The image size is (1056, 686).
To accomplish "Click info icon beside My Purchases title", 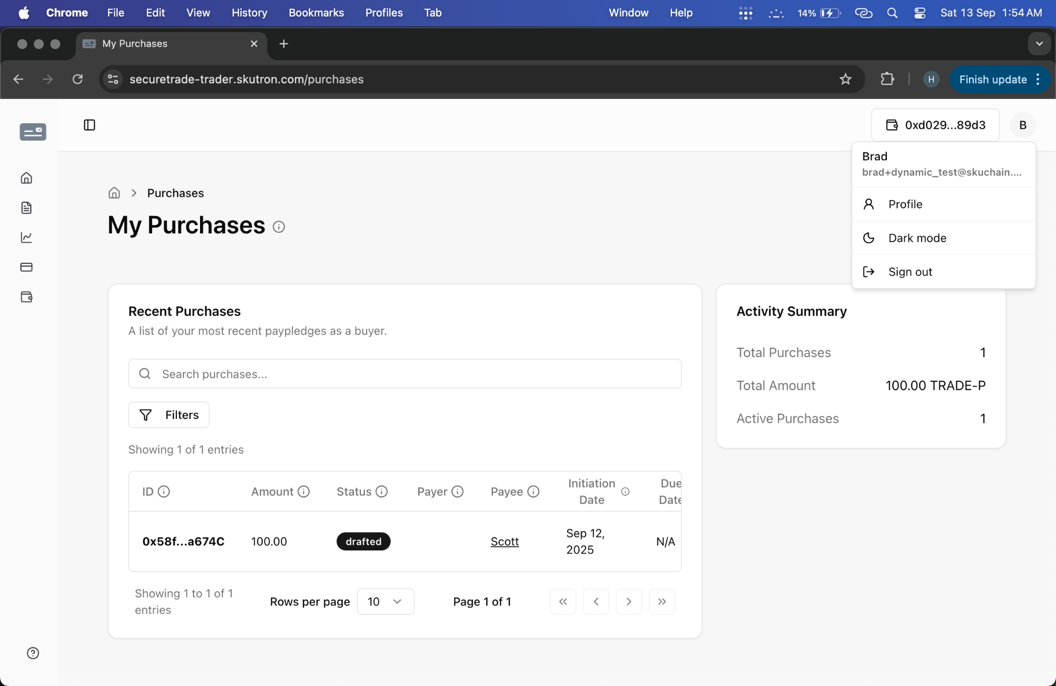I will click(279, 227).
